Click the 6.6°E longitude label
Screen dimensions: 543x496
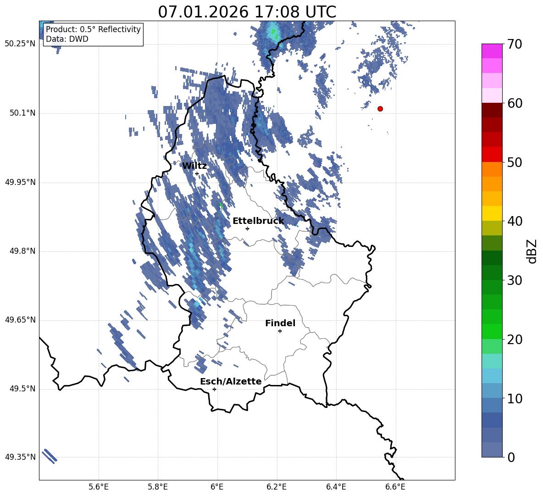coord(395,487)
